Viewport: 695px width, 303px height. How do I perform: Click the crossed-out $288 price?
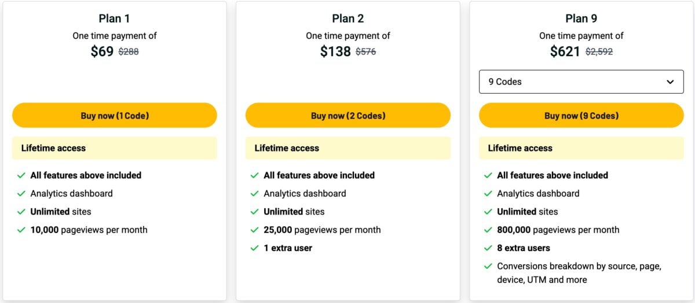[x=129, y=51]
